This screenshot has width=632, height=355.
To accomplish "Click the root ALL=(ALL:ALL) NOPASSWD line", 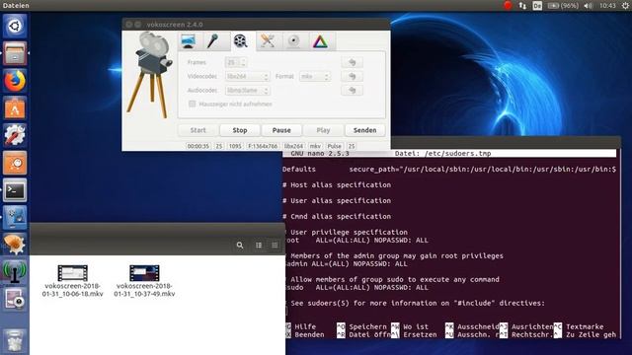I will click(357, 241).
